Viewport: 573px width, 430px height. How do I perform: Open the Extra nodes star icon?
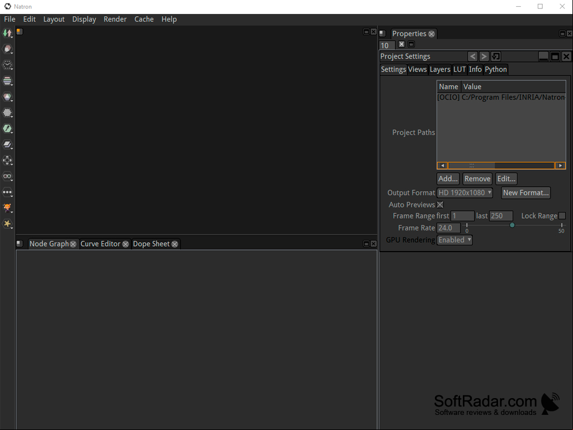point(7,224)
